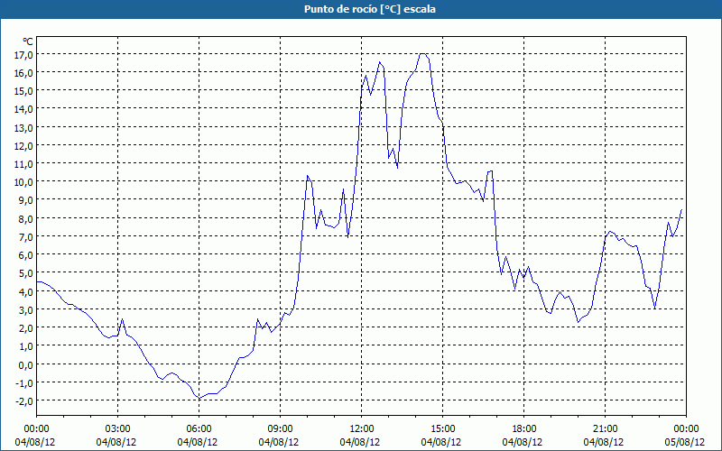Click the 14,0 y-axis value
The height and width of the screenshot is (451, 722).
(x=23, y=109)
